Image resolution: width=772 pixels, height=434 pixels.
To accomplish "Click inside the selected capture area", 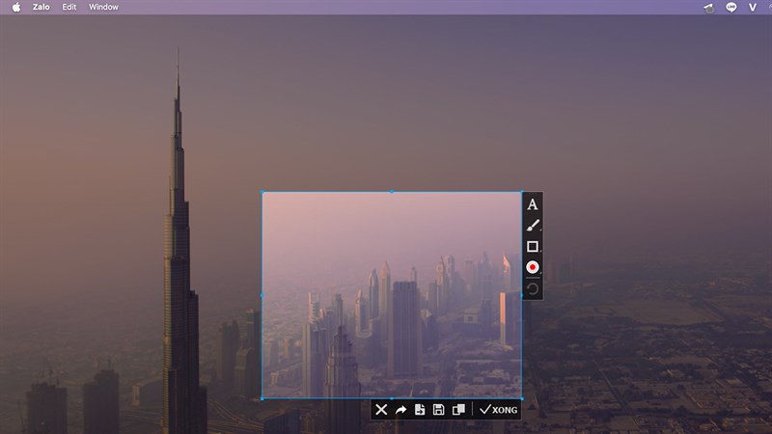I will coord(392,295).
